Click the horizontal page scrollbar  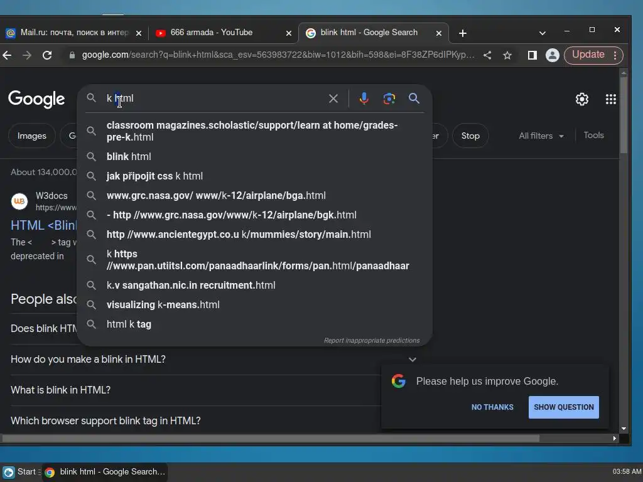click(x=271, y=439)
